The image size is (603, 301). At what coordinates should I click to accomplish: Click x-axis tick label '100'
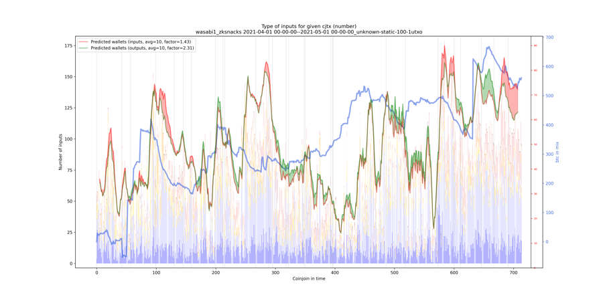pyautogui.click(x=156, y=272)
